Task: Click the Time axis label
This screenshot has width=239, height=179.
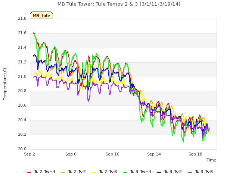Action: (x=211, y=160)
